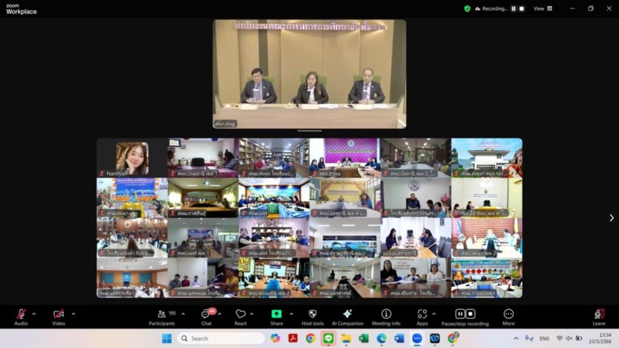Select Nantiya P's video thumbnail
Image resolution: width=619 pixels, height=348 pixels.
pos(132,158)
